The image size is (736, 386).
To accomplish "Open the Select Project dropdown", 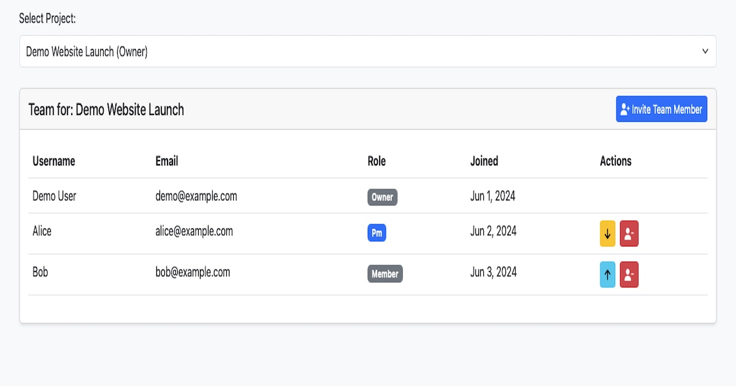I will pyautogui.click(x=367, y=51).
